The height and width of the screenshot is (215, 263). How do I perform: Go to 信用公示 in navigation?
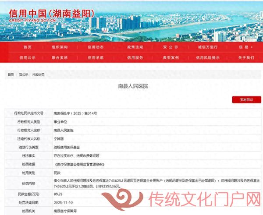[x=27, y=58]
